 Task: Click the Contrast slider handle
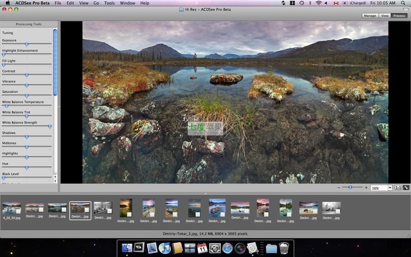pos(27,75)
